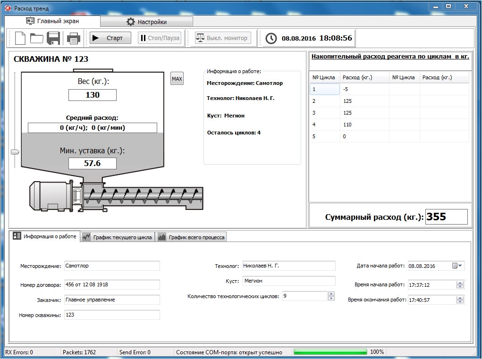Click the -5 расход cell

point(364,89)
